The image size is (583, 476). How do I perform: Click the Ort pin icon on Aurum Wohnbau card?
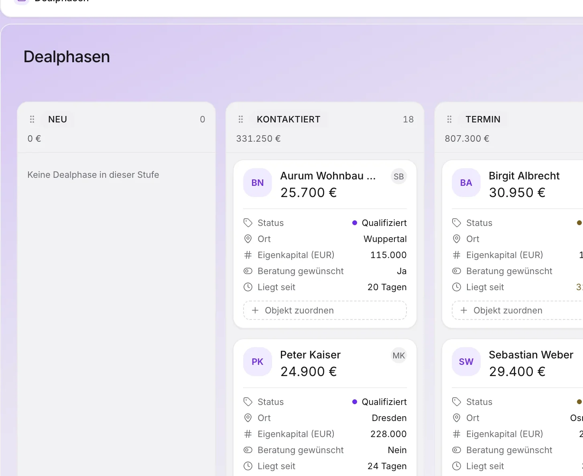click(x=248, y=239)
